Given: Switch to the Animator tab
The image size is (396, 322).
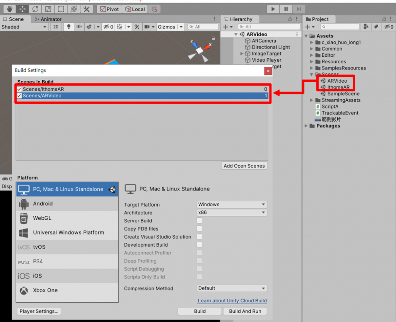Looking at the screenshot, I should (x=48, y=19).
